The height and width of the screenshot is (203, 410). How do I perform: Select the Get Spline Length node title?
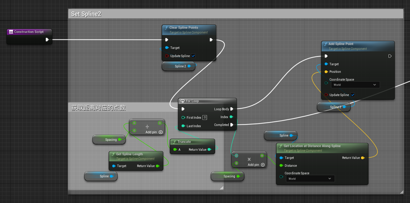[x=130, y=154]
